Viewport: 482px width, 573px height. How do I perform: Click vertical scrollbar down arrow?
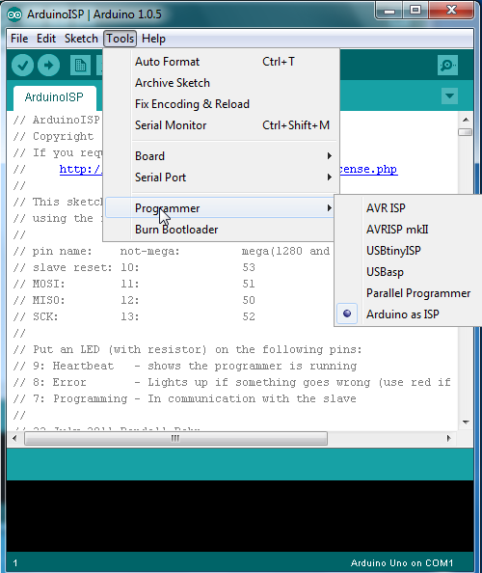coord(466,423)
